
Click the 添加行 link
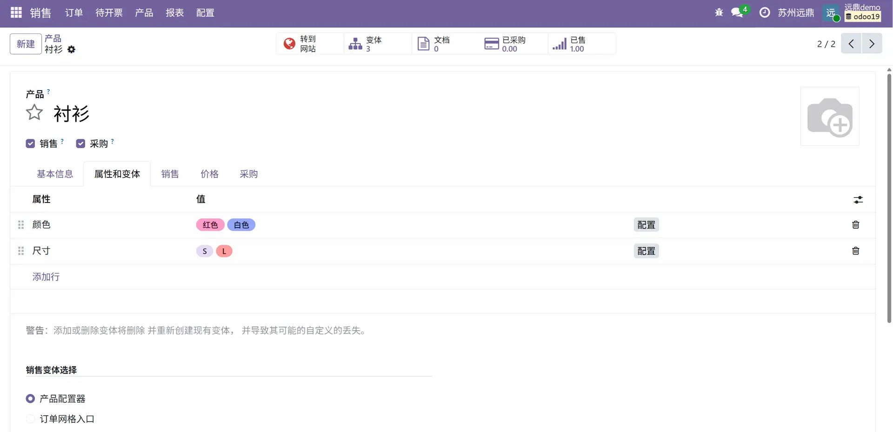click(46, 277)
